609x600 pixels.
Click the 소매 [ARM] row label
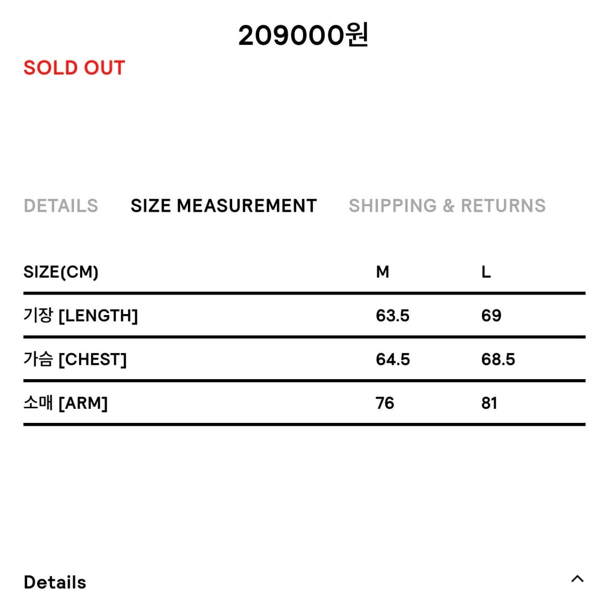tap(66, 403)
